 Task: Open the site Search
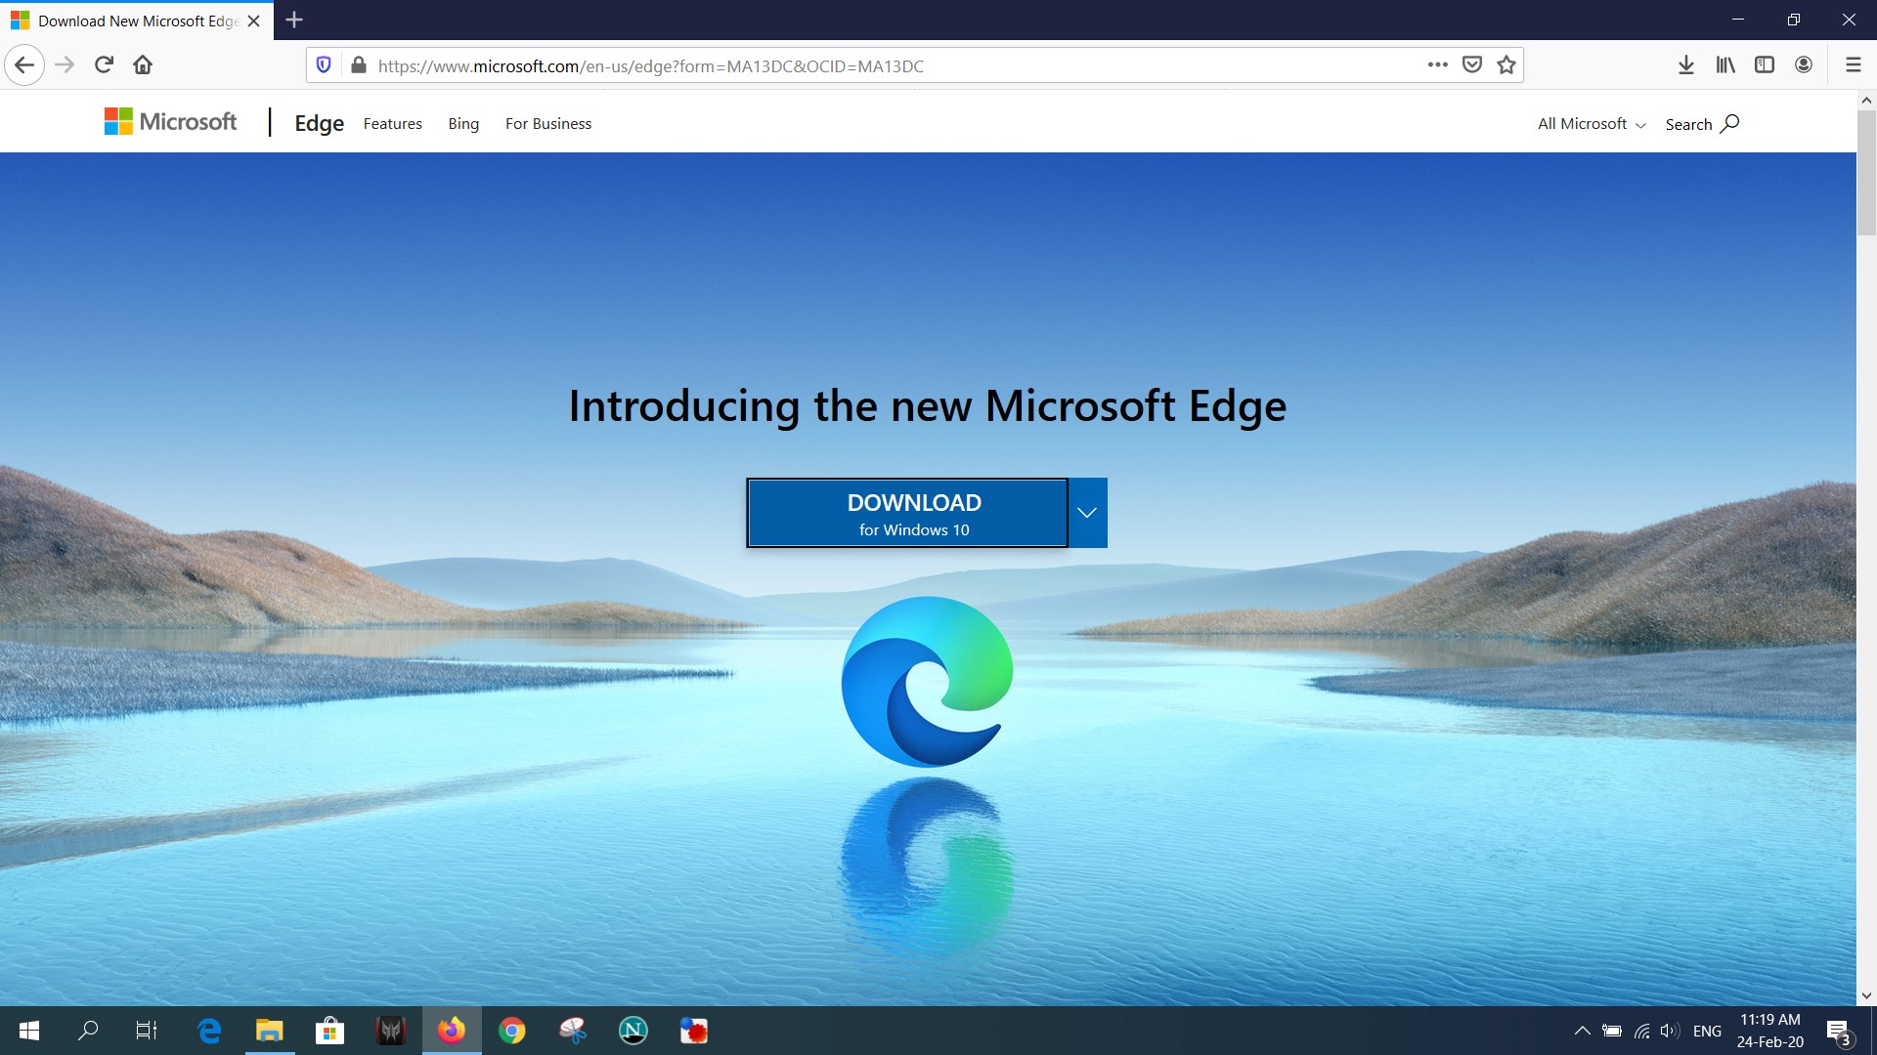pyautogui.click(x=1702, y=124)
